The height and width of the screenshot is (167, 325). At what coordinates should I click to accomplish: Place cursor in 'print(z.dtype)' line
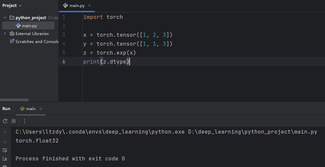click(x=106, y=62)
